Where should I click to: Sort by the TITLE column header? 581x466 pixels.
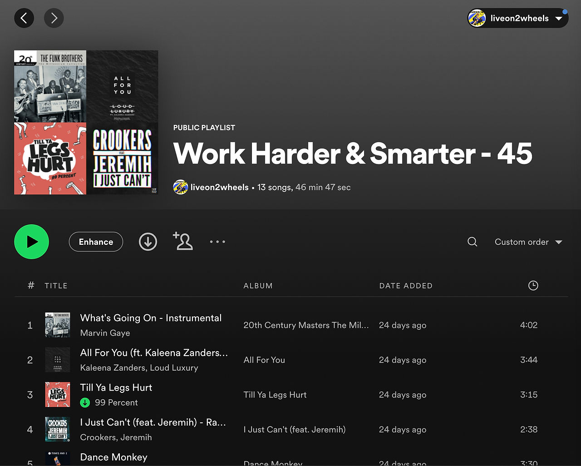(x=56, y=286)
